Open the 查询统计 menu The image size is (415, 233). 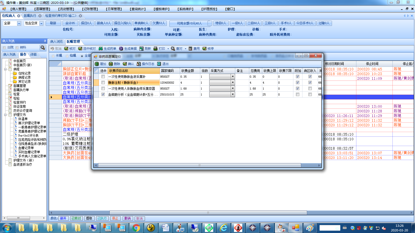tap(138, 9)
